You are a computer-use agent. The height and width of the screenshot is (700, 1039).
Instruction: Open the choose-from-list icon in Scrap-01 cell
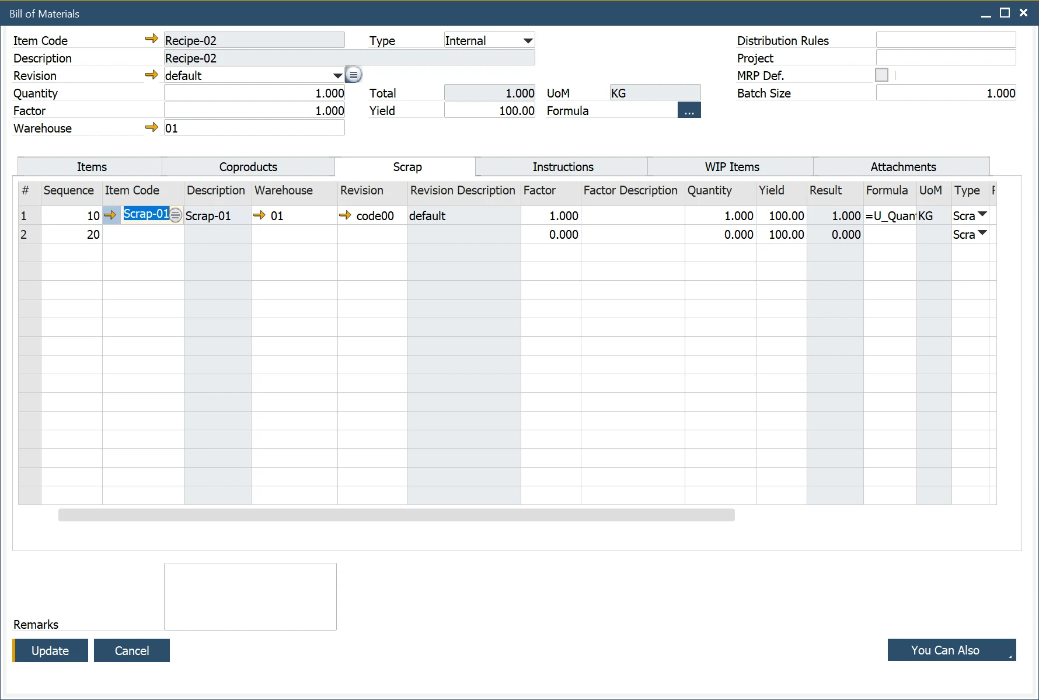[176, 215]
